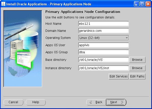
Task: Click the 'Use the edit buttons' instruction text
Action: [x=80, y=17]
